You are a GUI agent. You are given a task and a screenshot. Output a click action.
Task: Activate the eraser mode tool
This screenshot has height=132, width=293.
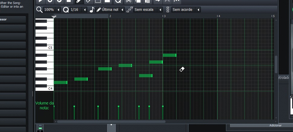pyautogui.click(x=88, y=1)
